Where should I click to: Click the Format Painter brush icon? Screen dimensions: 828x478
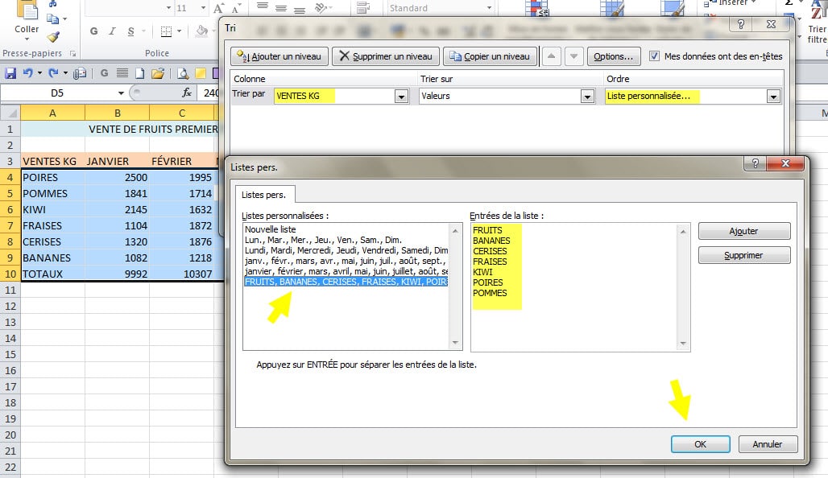pyautogui.click(x=53, y=37)
